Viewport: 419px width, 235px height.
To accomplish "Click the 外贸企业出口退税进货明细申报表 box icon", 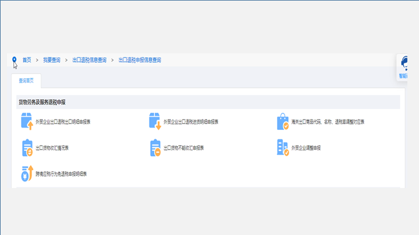I will (155, 121).
